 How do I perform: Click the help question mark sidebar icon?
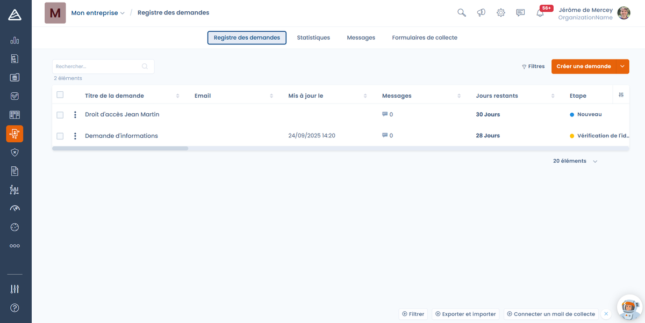15,307
